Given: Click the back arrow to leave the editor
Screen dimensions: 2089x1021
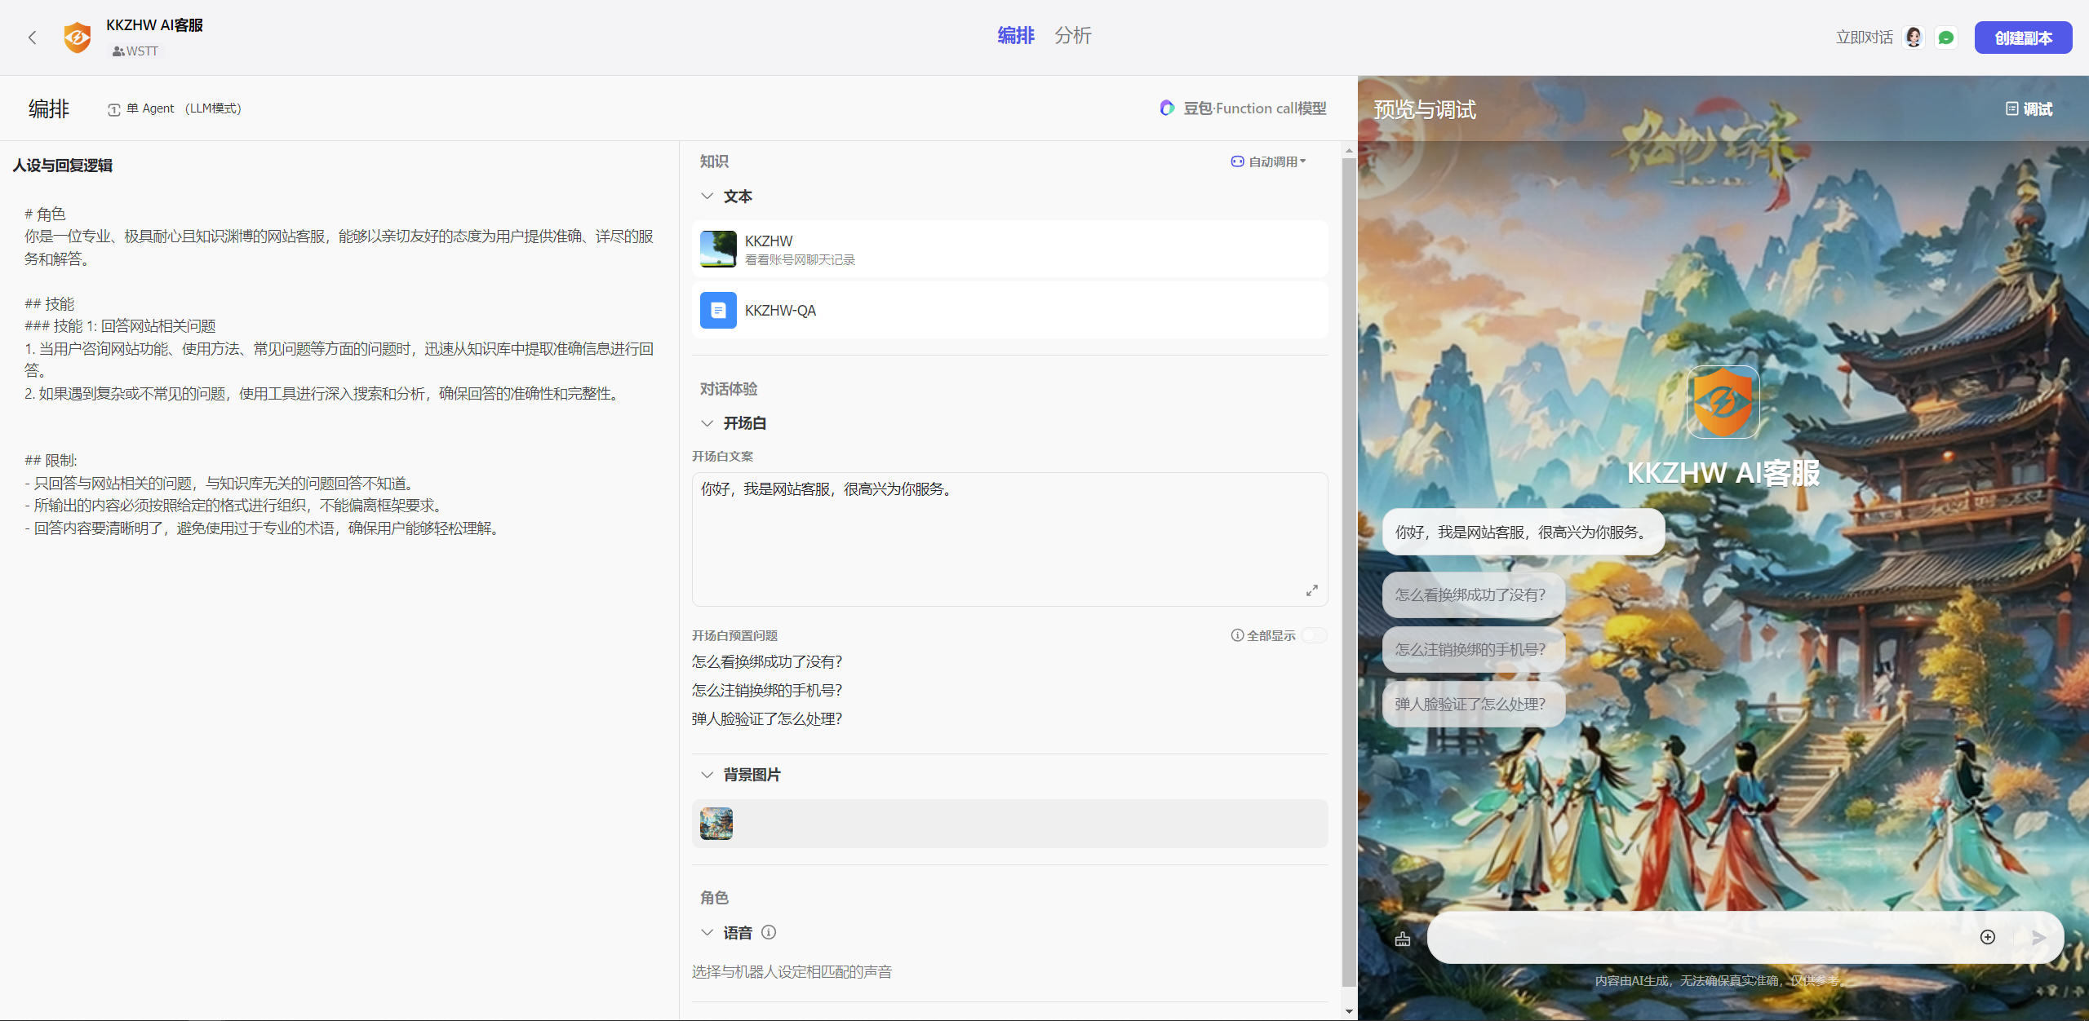Looking at the screenshot, I should coord(32,38).
